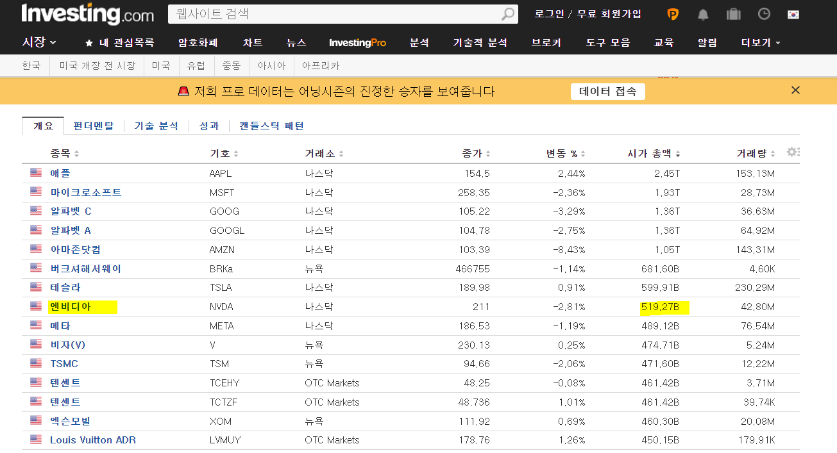Click the search magnifier icon
The height and width of the screenshot is (453, 837).
coord(508,13)
